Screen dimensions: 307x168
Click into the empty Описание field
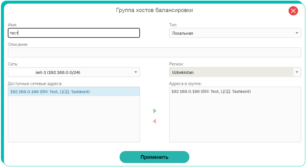[x=154, y=53]
